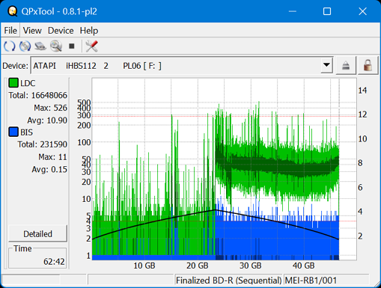381x288 pixels.
Task: Click the QPxTool app icon in the title bar
Action: (12, 11)
